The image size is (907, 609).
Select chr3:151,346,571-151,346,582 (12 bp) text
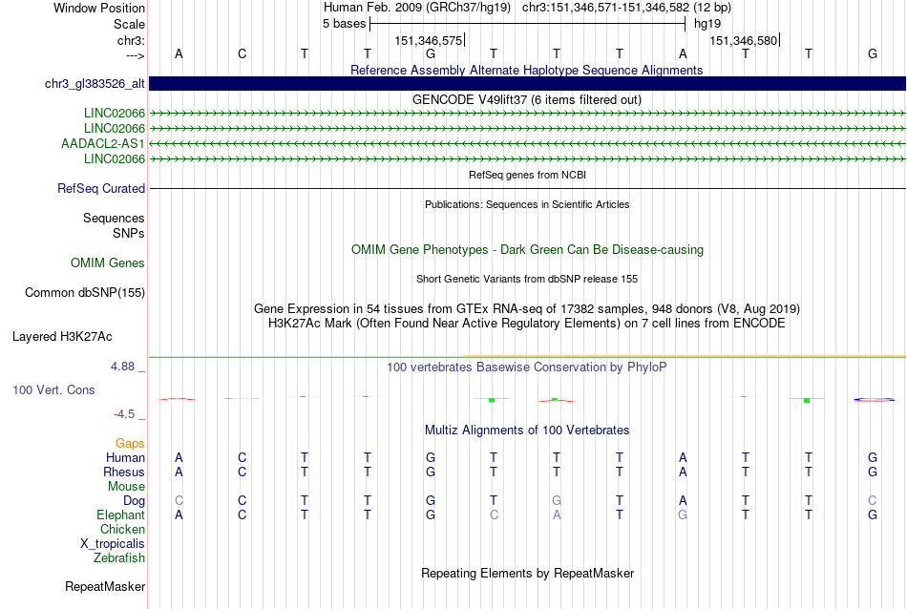[x=626, y=8]
